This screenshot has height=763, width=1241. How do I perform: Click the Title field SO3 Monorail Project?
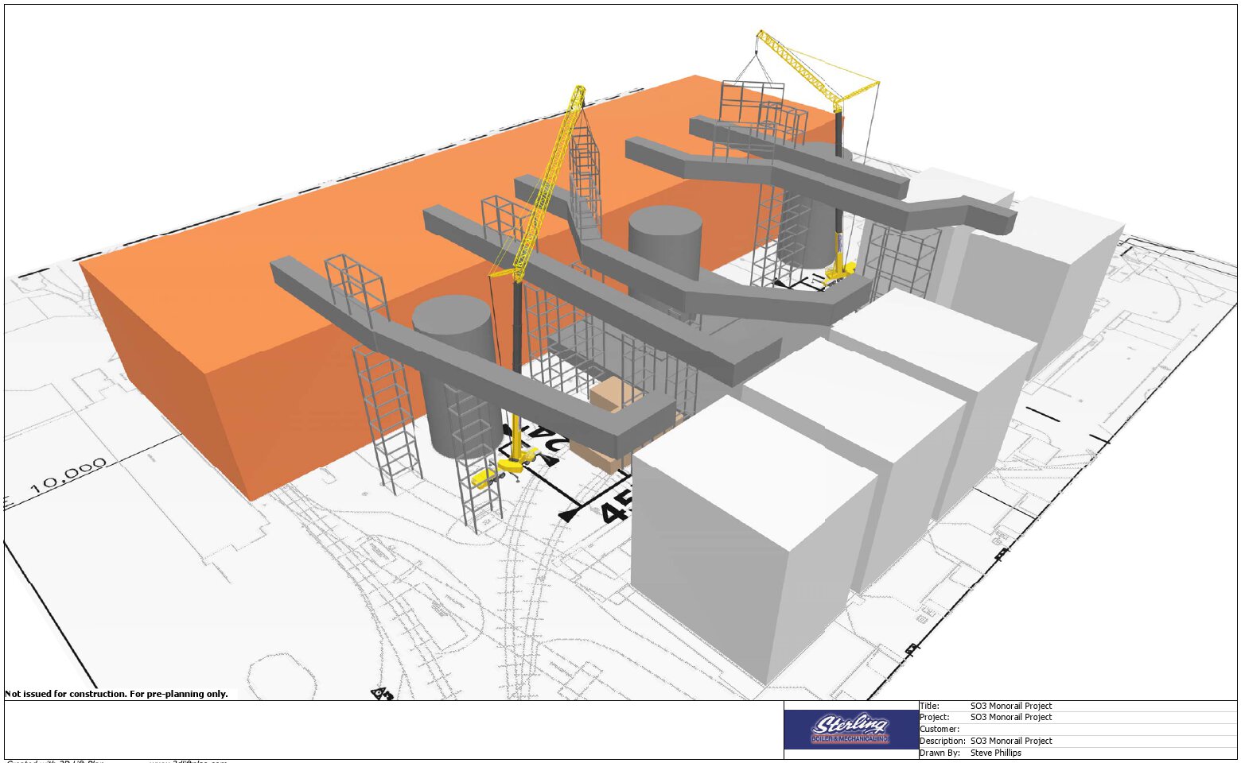(1010, 706)
